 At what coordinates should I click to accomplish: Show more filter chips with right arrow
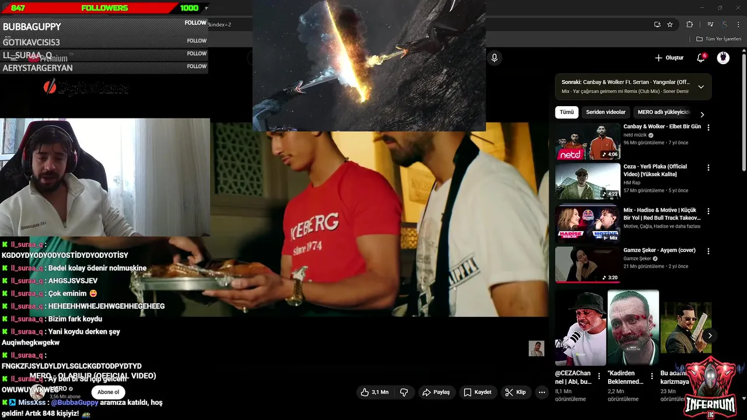702,114
